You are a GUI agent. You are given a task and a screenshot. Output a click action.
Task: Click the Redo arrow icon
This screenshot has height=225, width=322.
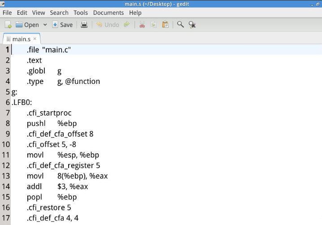[x=127, y=25]
